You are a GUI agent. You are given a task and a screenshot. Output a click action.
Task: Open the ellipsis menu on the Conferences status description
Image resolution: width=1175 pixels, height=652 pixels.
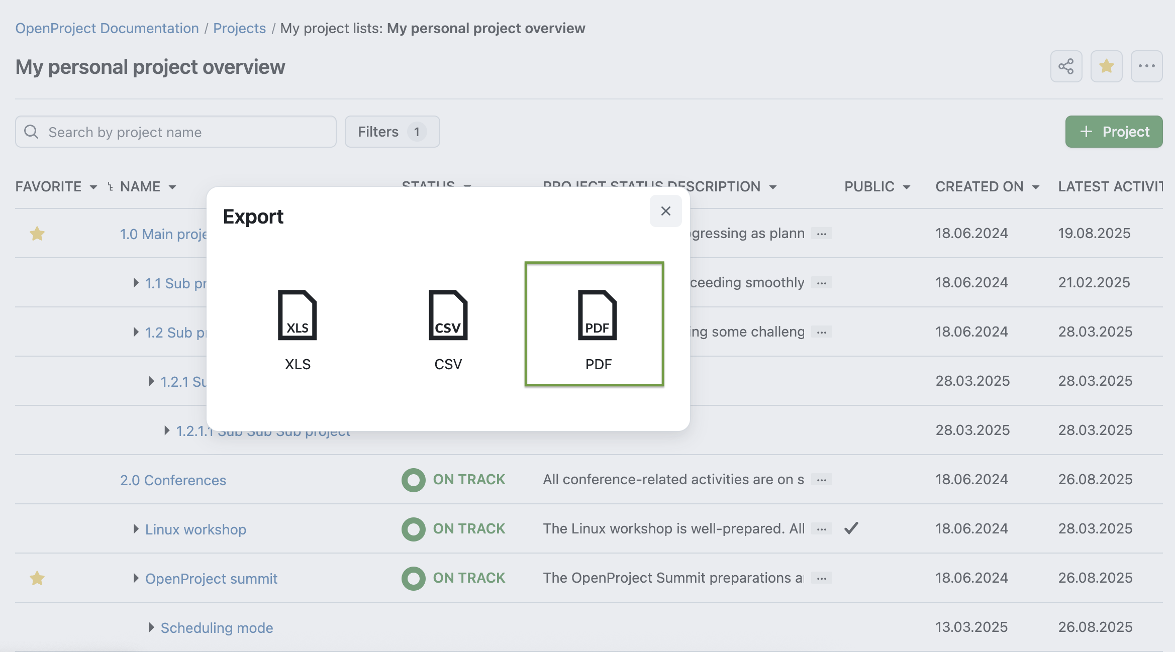pos(821,480)
